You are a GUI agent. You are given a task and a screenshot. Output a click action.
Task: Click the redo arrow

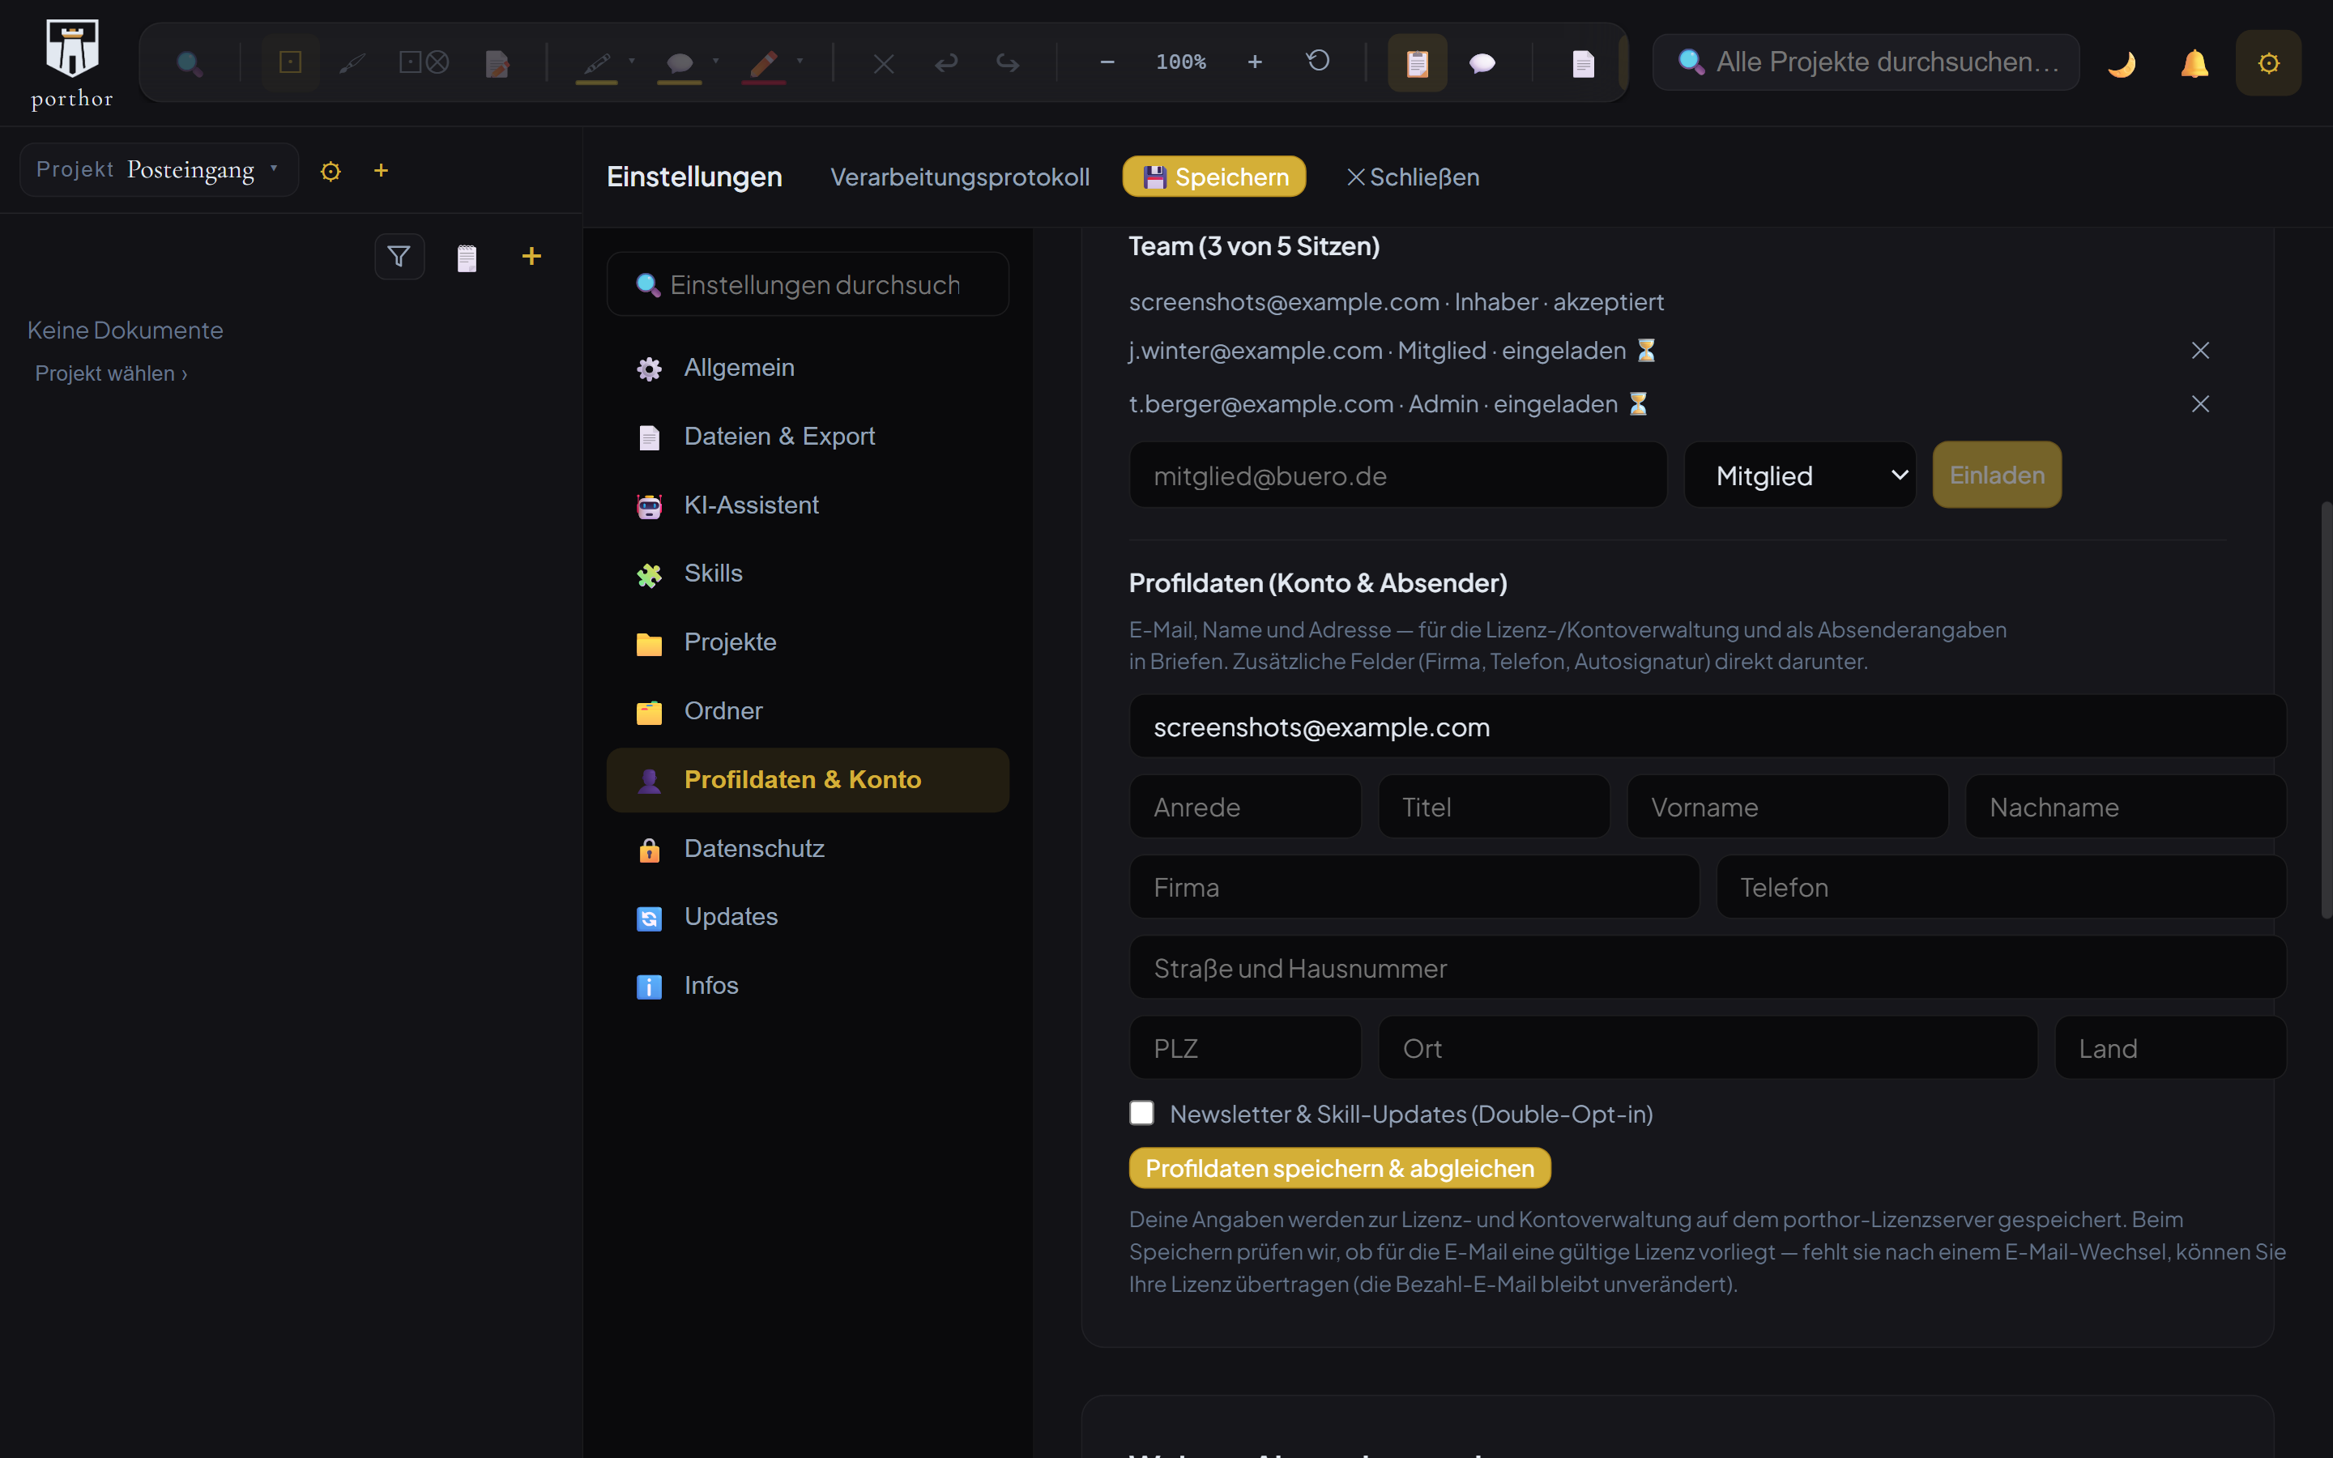[1009, 64]
